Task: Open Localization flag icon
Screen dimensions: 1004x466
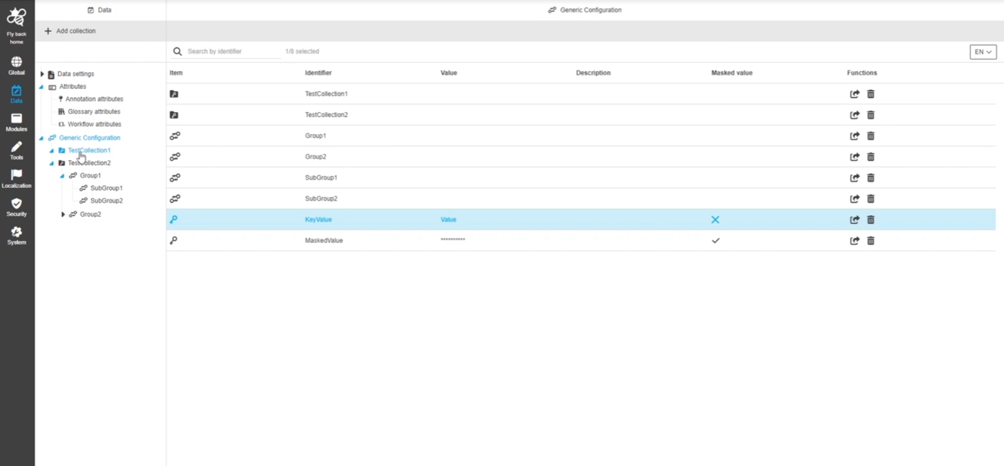Action: pyautogui.click(x=17, y=175)
